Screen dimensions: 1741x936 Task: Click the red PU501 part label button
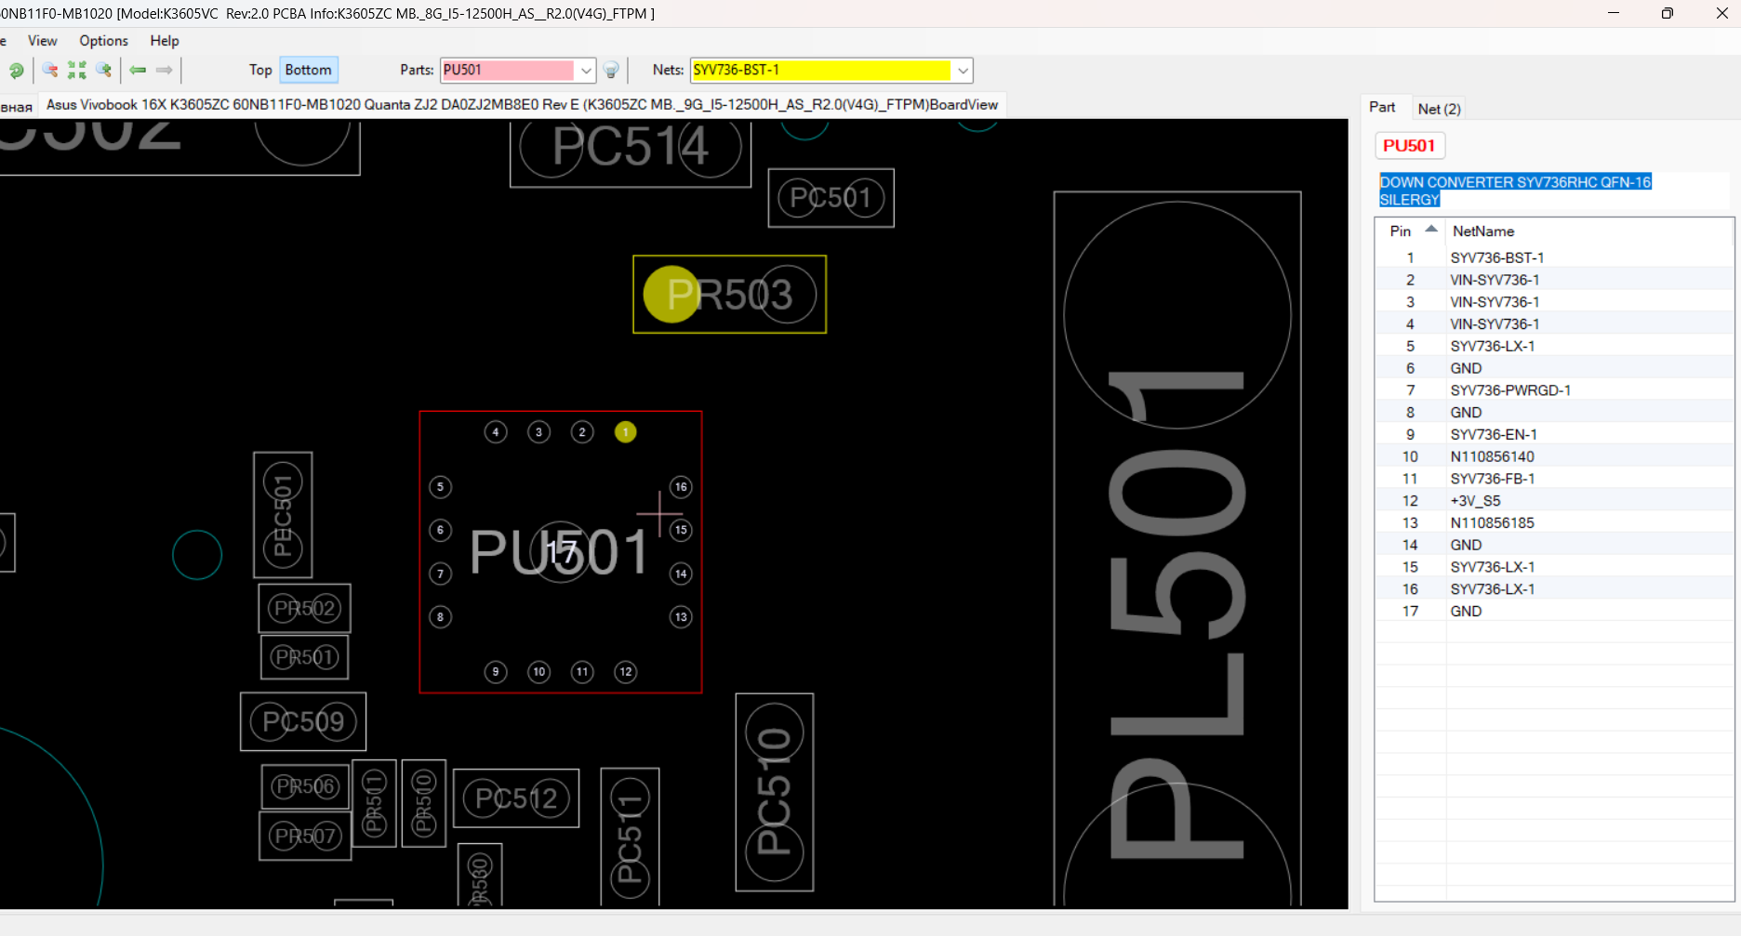[x=1409, y=145]
